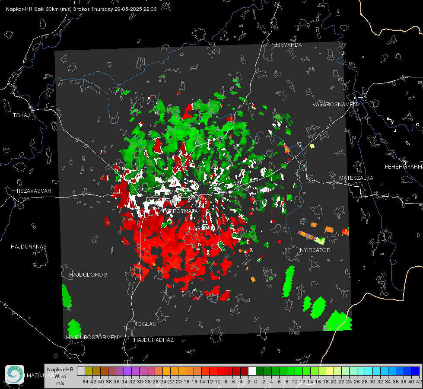Viewport: 423px width, 389px height.
Task: Click the 'Wind' legend label
Action: [x=60, y=376]
